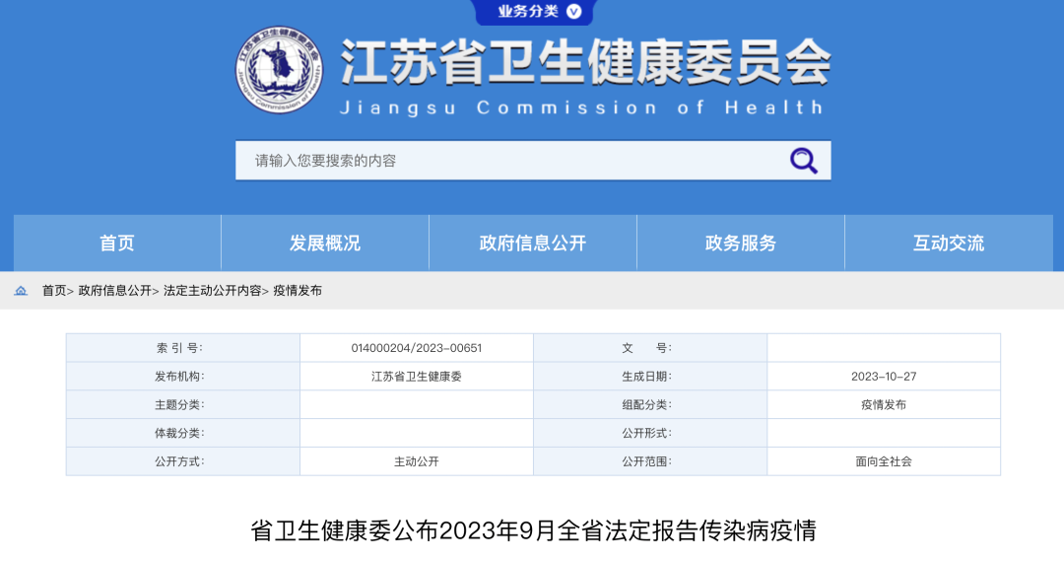Click the 江苏省卫生健康委员会 site title
1064x561 pixels.
[585, 63]
